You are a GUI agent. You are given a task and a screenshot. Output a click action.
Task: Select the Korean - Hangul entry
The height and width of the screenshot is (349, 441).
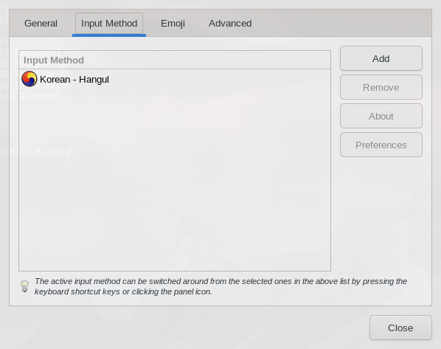175,79
